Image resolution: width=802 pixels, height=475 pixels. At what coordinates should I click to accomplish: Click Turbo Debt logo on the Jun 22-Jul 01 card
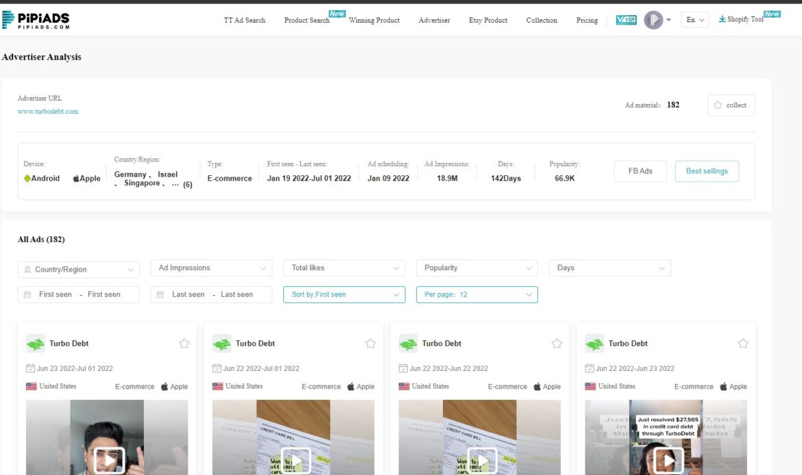(x=221, y=344)
